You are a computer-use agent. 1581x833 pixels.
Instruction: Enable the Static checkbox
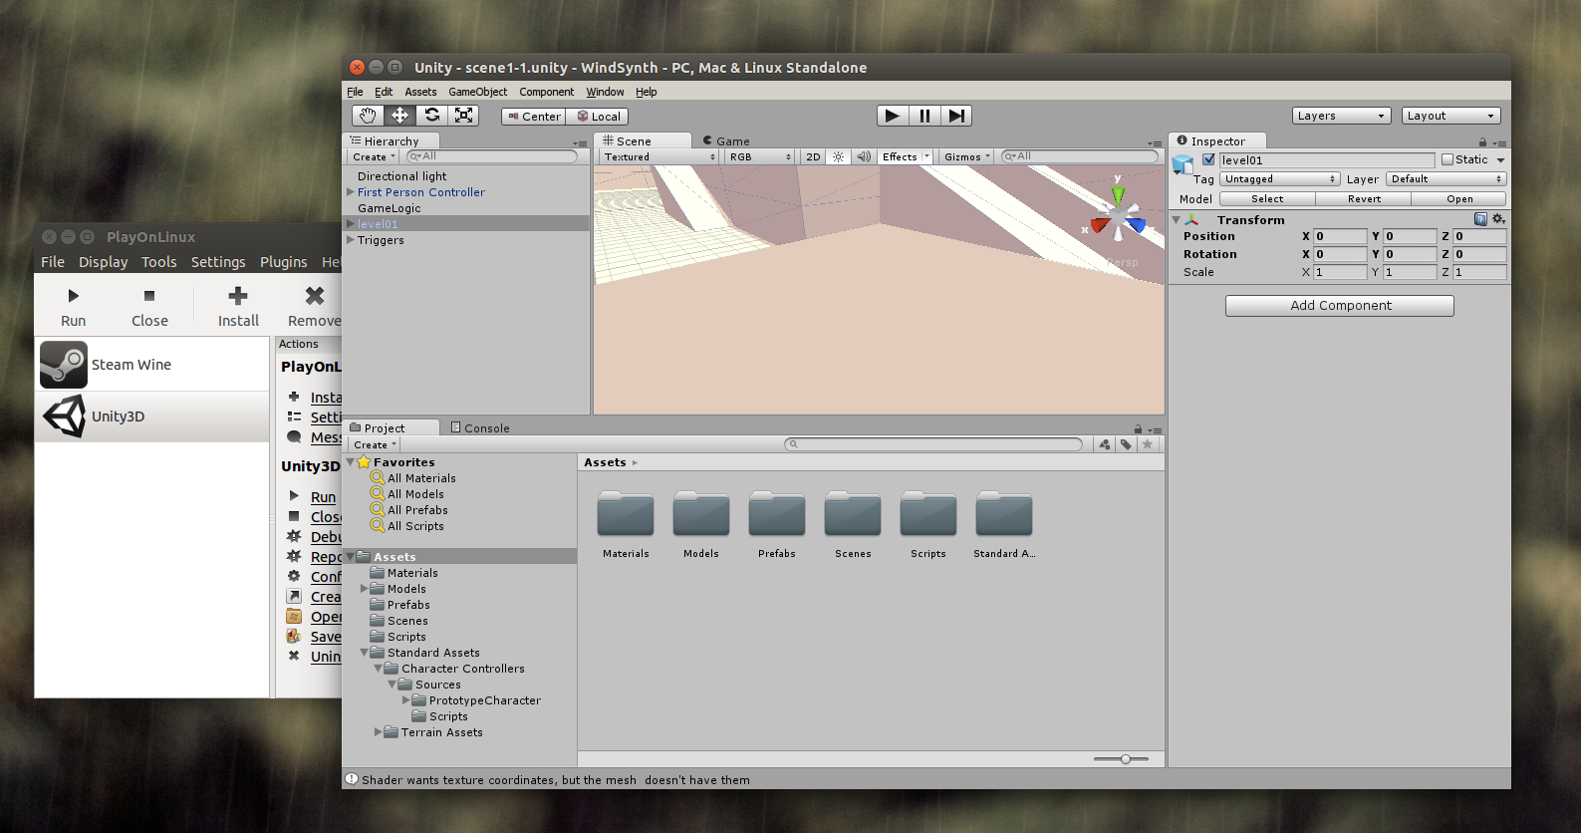(1447, 159)
